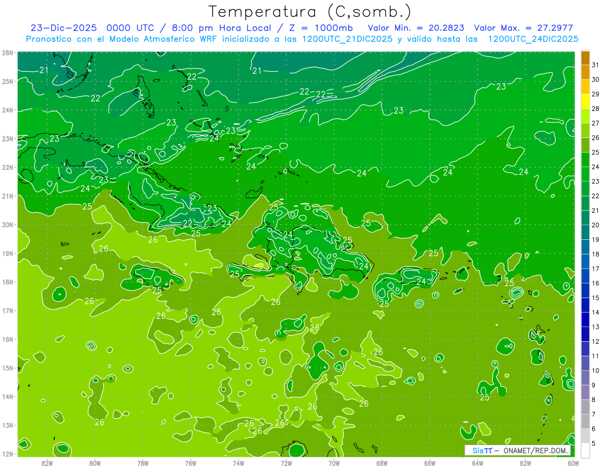This screenshot has height=470, width=609.
Task: Click the colorbar scale label 31
Action: [596, 65]
